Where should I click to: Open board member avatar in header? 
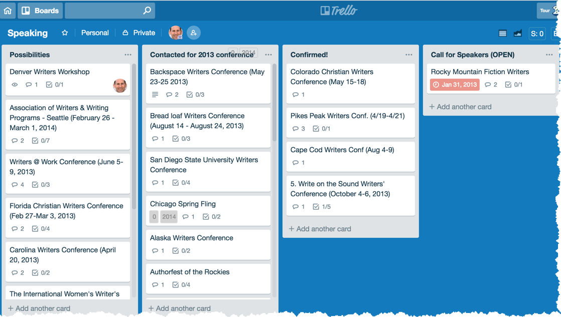(x=175, y=33)
